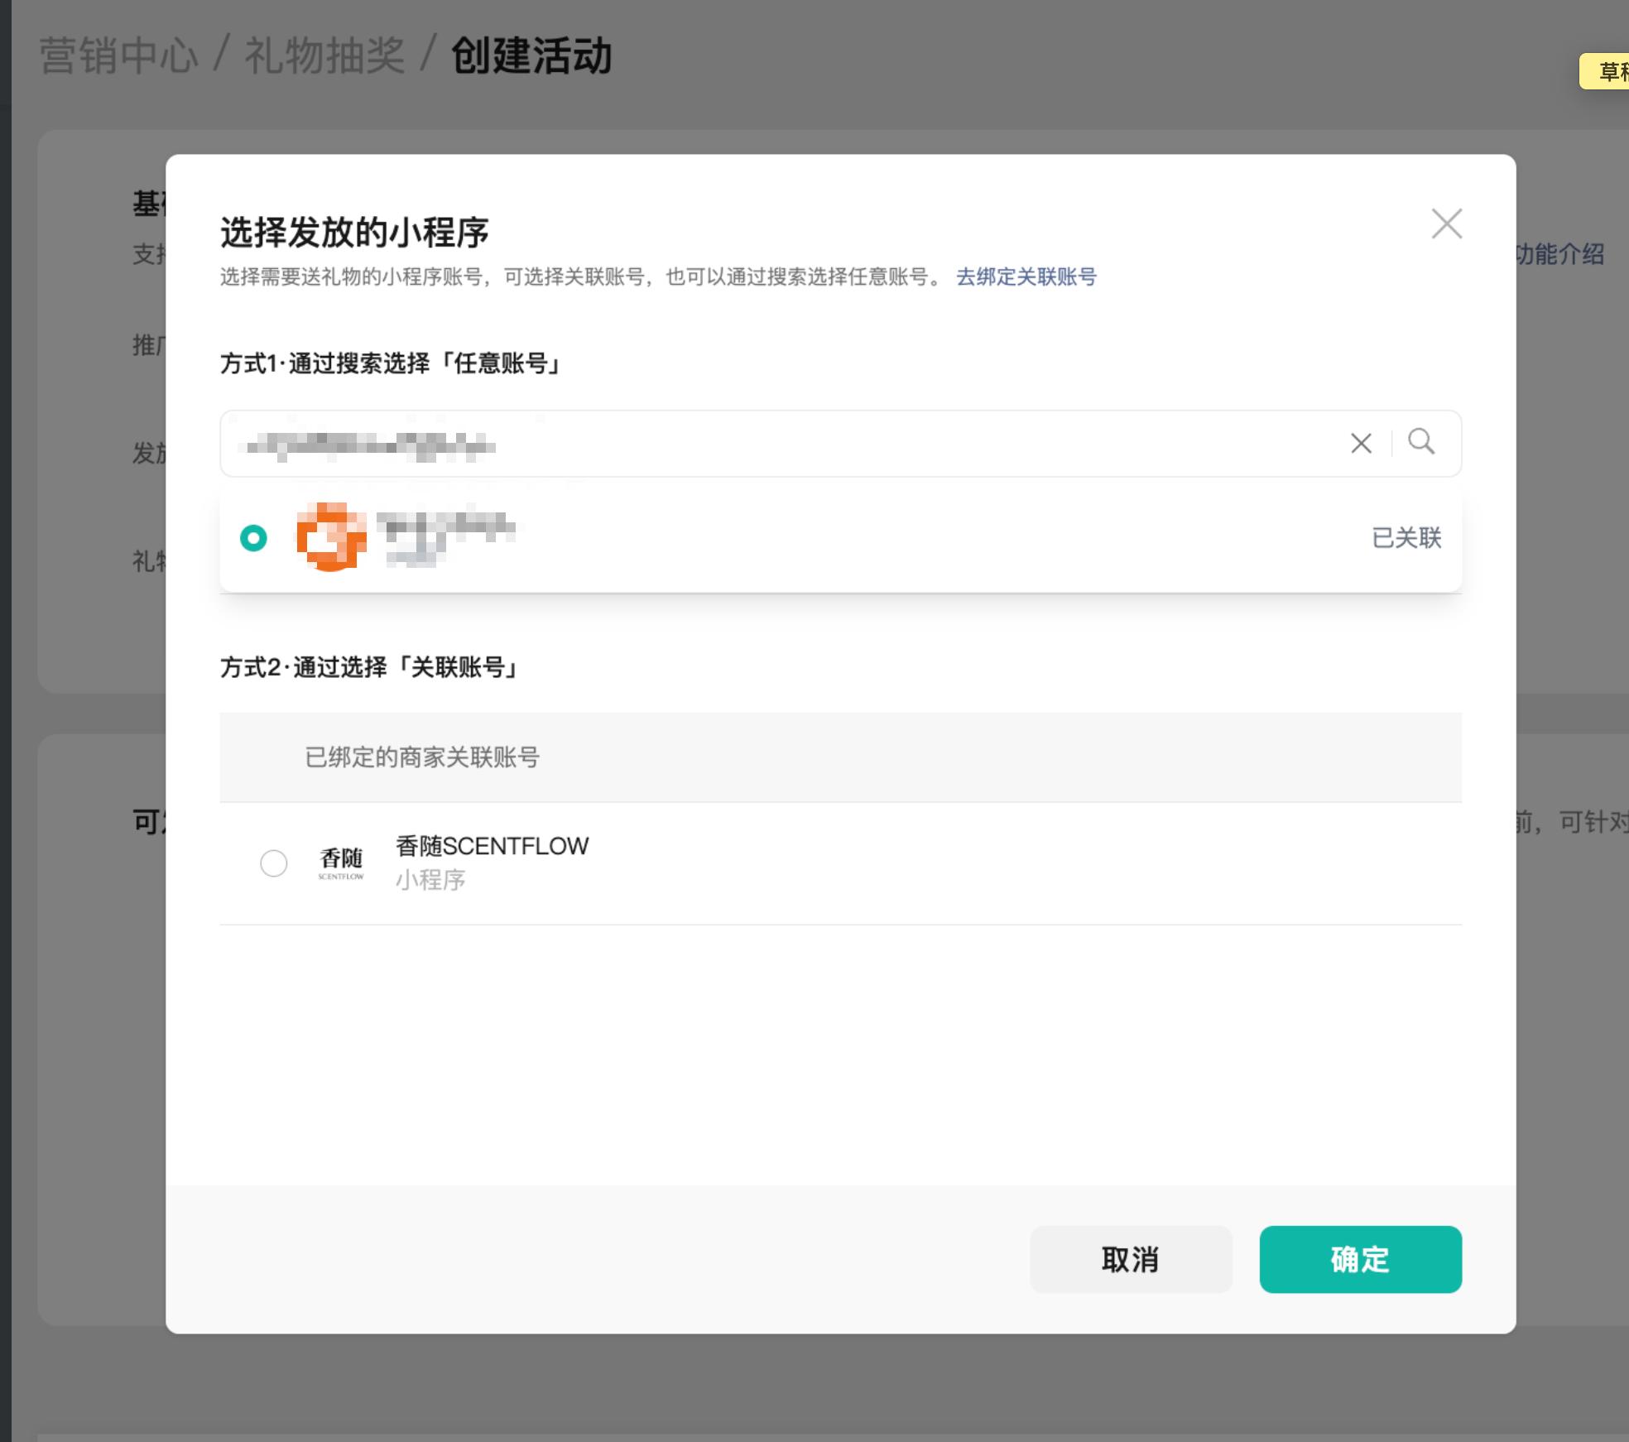This screenshot has height=1442, width=1629.
Task: Open the 功能介绍 link behind dialog
Action: tap(1559, 254)
